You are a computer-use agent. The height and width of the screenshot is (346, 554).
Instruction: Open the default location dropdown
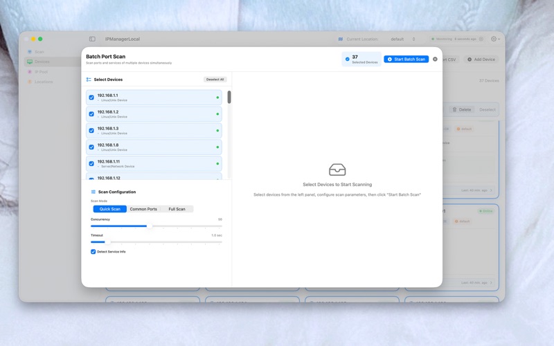coord(403,39)
